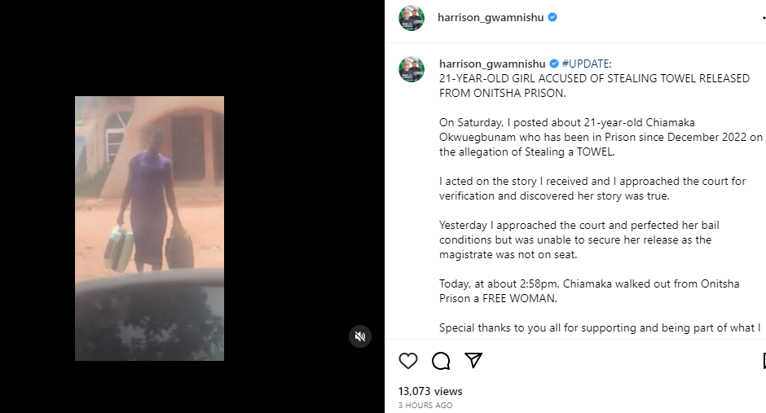Click the 'Special thanks to you all' line
Screen dimensions: 766x413
(x=600, y=328)
